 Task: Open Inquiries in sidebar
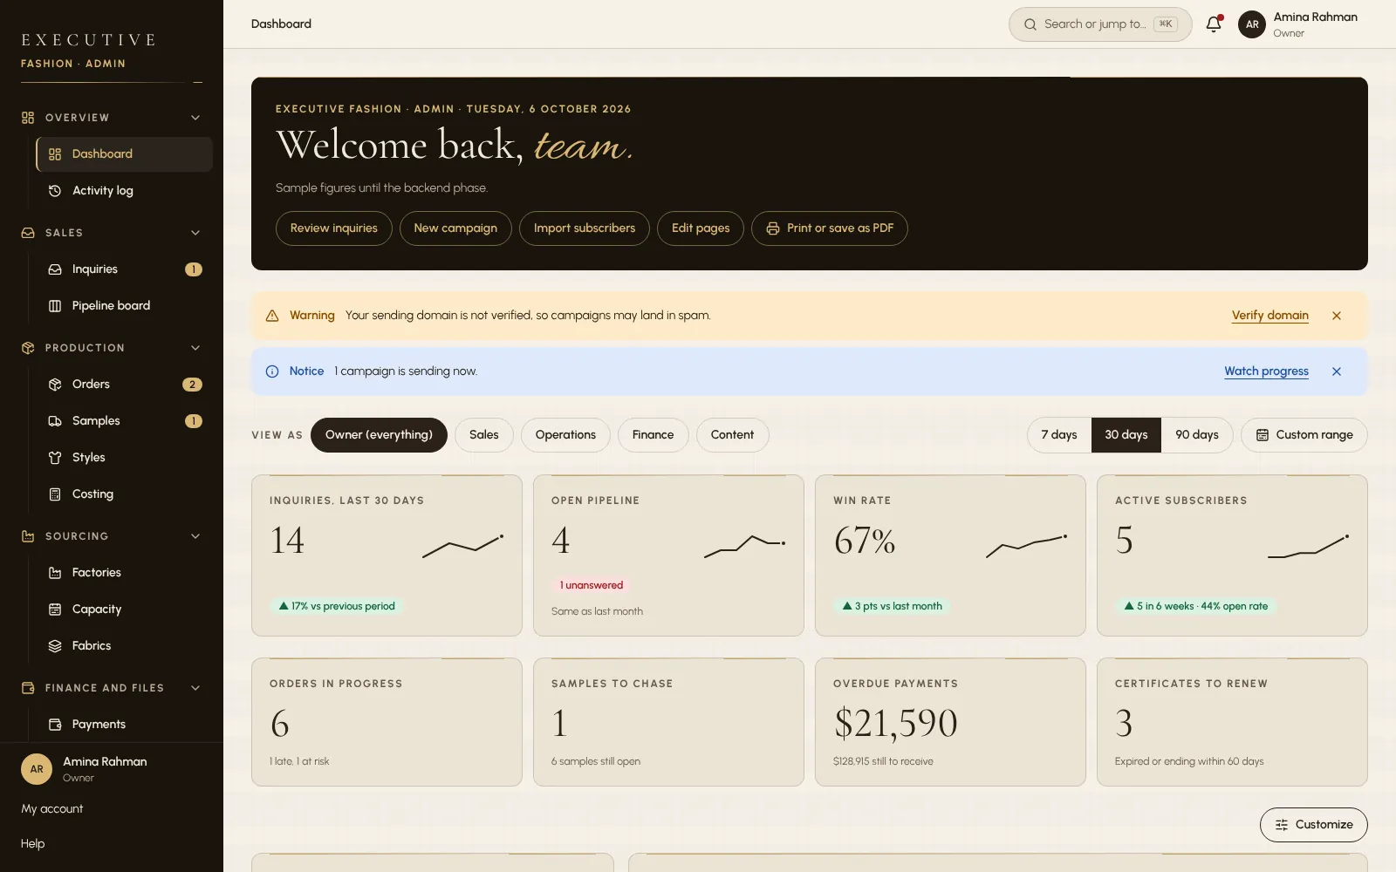[x=124, y=269]
